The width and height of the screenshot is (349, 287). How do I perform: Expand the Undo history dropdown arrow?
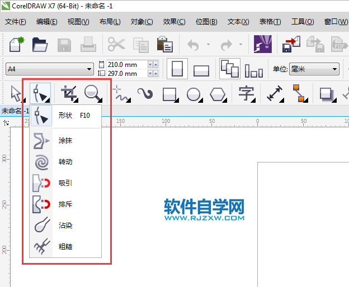(x=208, y=45)
